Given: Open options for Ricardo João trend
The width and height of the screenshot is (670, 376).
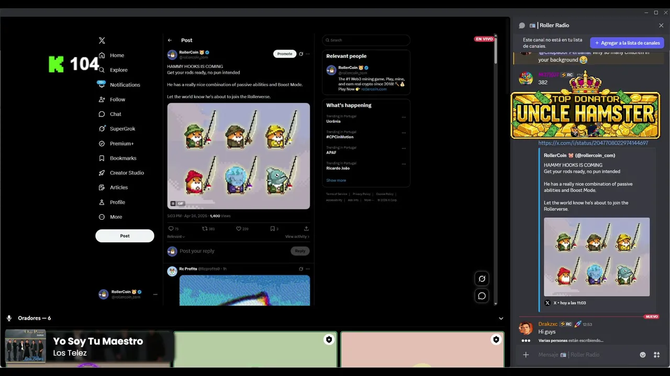Looking at the screenshot, I should 404,164.
